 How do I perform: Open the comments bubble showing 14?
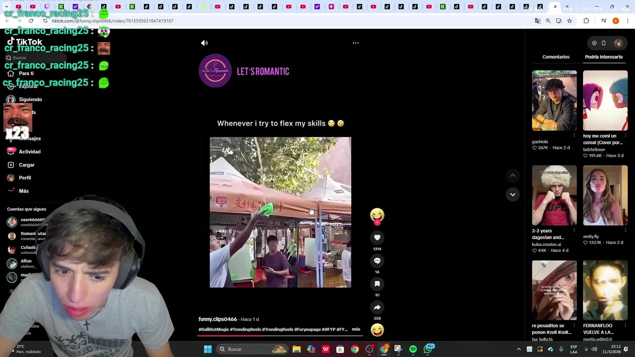tap(377, 261)
